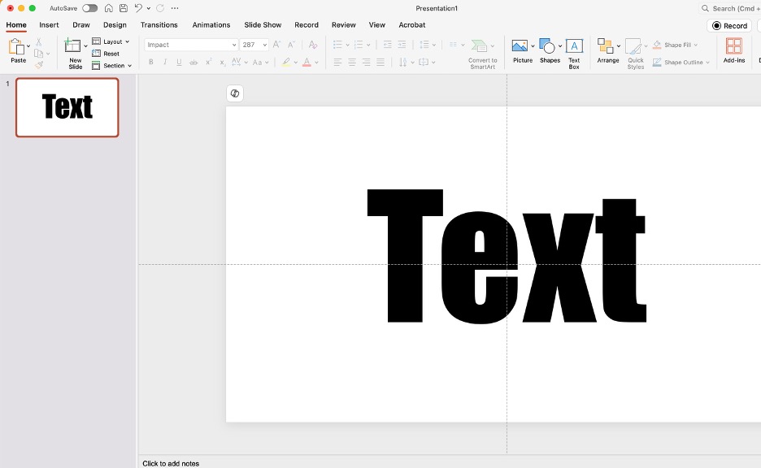The image size is (761, 468).
Task: Toggle Bold formatting
Action: pos(150,63)
